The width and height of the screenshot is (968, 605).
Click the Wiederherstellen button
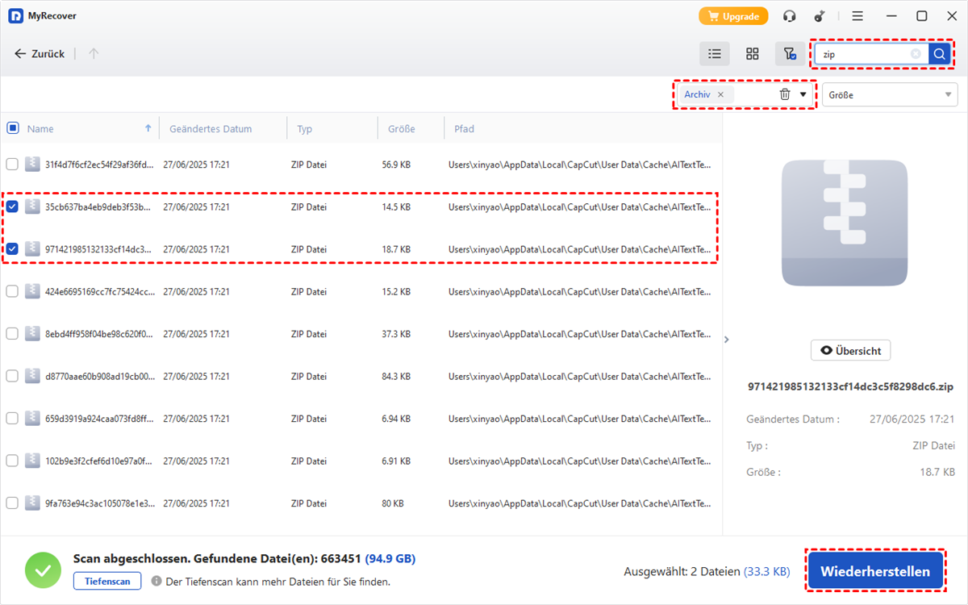click(875, 572)
